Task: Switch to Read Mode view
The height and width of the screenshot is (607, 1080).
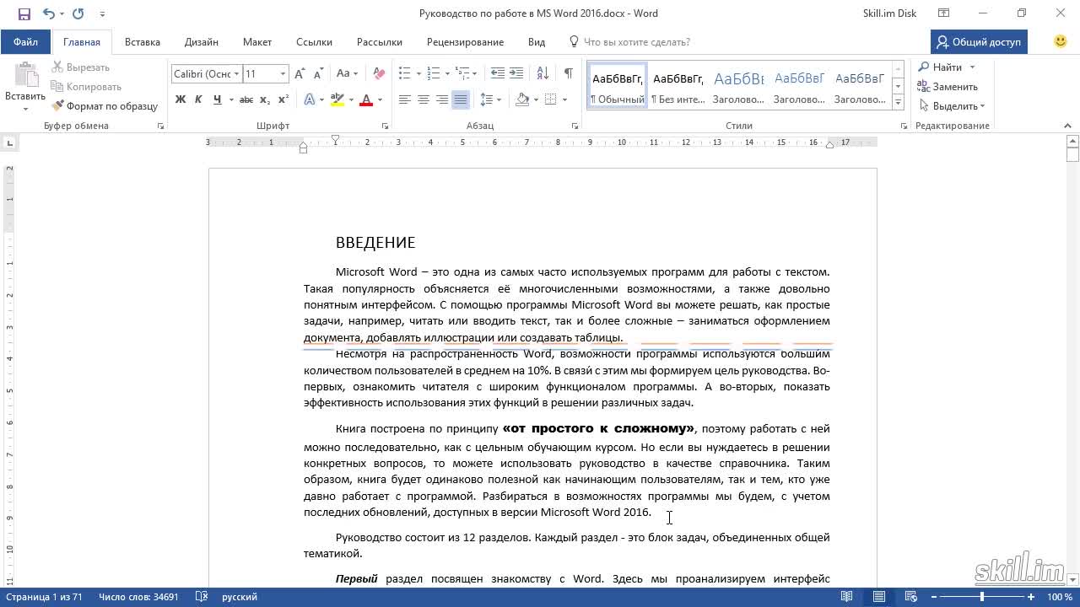Action: click(846, 597)
